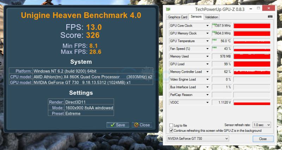Screen dimensions: 282x150
Task: Open the GPU Load sensor dropdown
Action: 207,64
